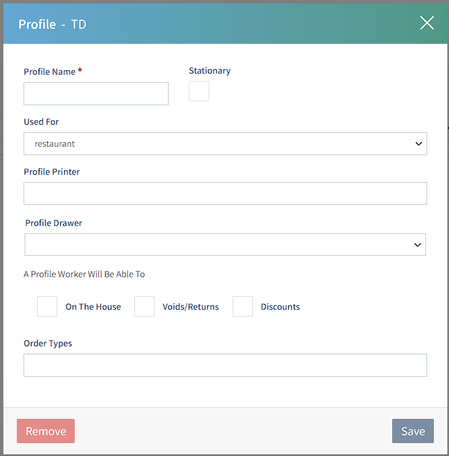Click the "Voids/Returns" label text

point(191,307)
